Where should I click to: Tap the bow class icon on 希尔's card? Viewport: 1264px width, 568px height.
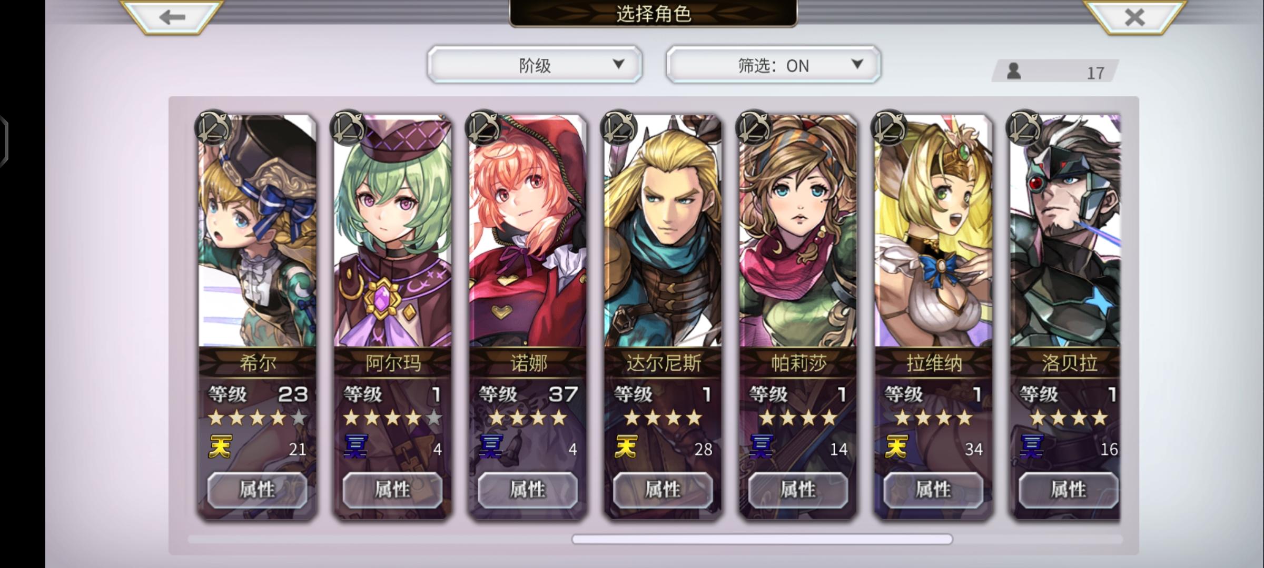pos(213,127)
